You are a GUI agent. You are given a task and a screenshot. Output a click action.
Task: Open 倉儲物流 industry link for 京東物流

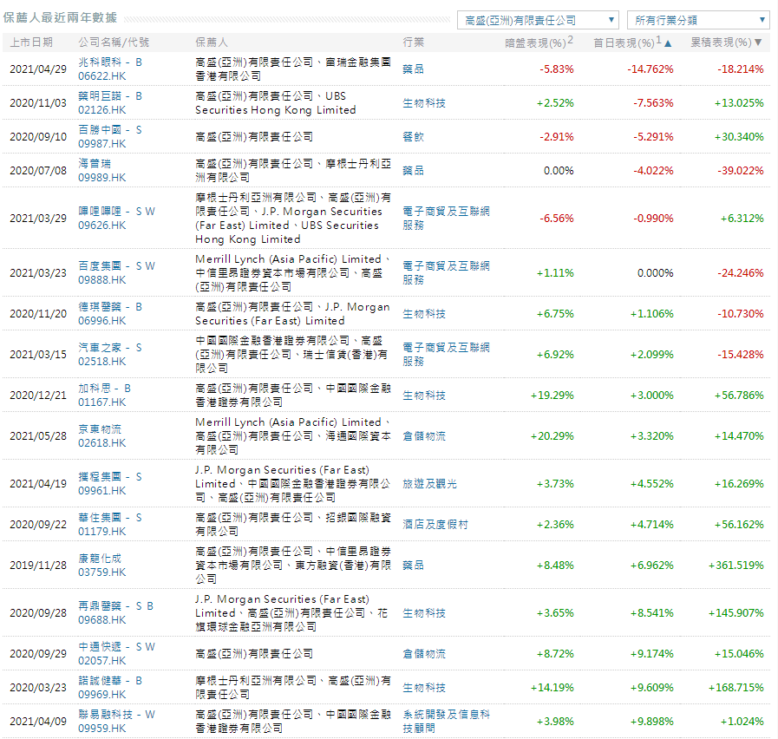coord(424,435)
